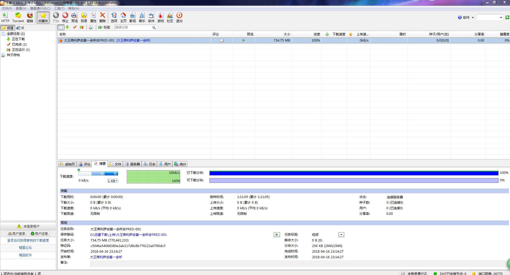Toggle the completed-tasks checkmark filter

[75, 27]
